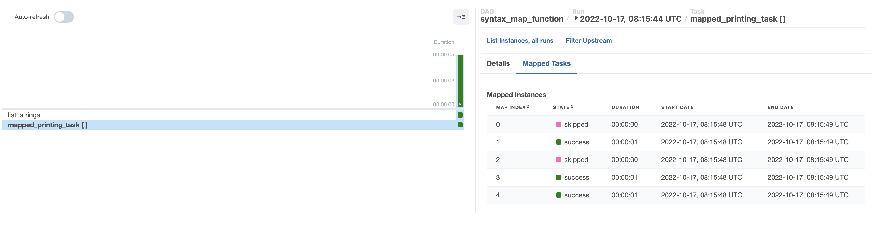
Task: Click the status square beside mapped_printing_task
Action: pos(460,125)
